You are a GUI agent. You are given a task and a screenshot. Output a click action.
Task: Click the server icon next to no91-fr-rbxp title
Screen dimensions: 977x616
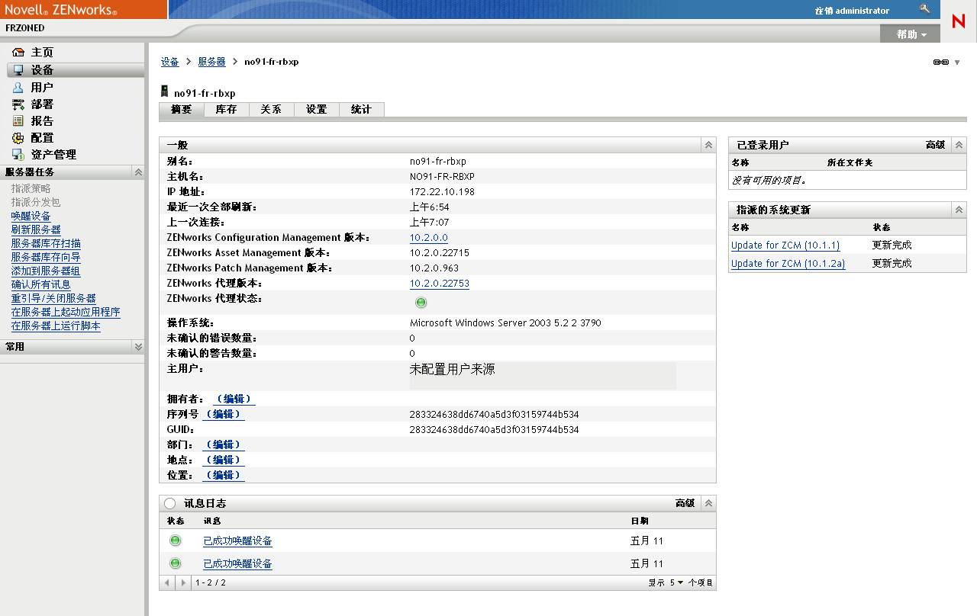coord(164,91)
